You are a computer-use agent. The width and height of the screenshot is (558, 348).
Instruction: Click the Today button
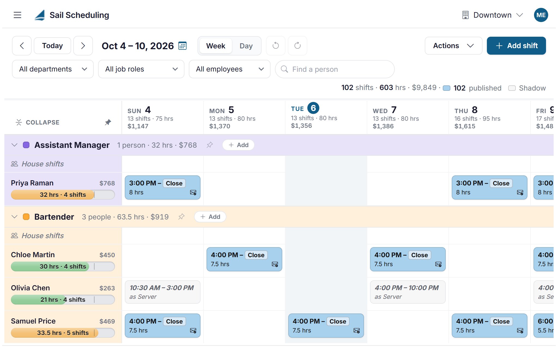[52, 46]
